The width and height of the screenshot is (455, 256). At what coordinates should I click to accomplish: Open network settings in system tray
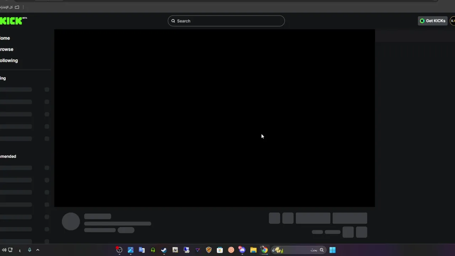(x=11, y=250)
